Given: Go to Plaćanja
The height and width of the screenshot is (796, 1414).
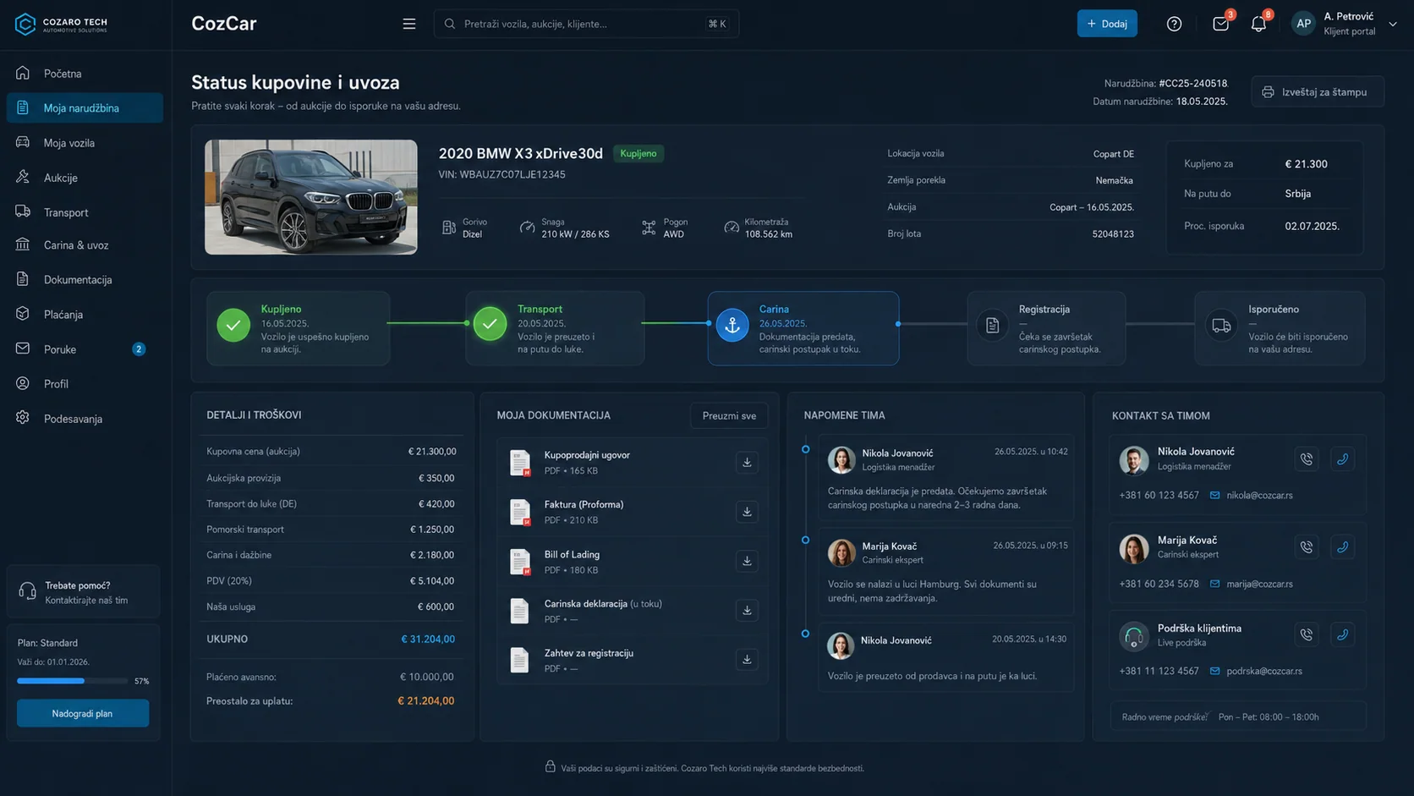Looking at the screenshot, I should [85, 315].
